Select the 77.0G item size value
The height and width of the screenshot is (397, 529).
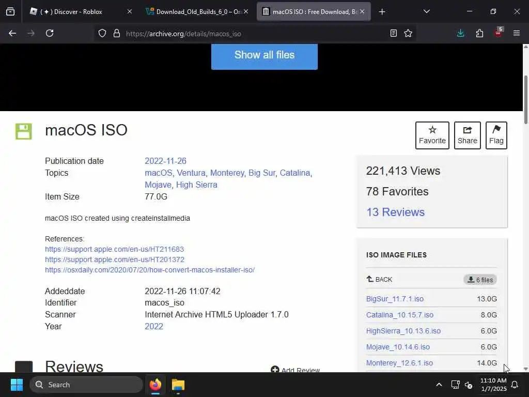[x=156, y=196]
